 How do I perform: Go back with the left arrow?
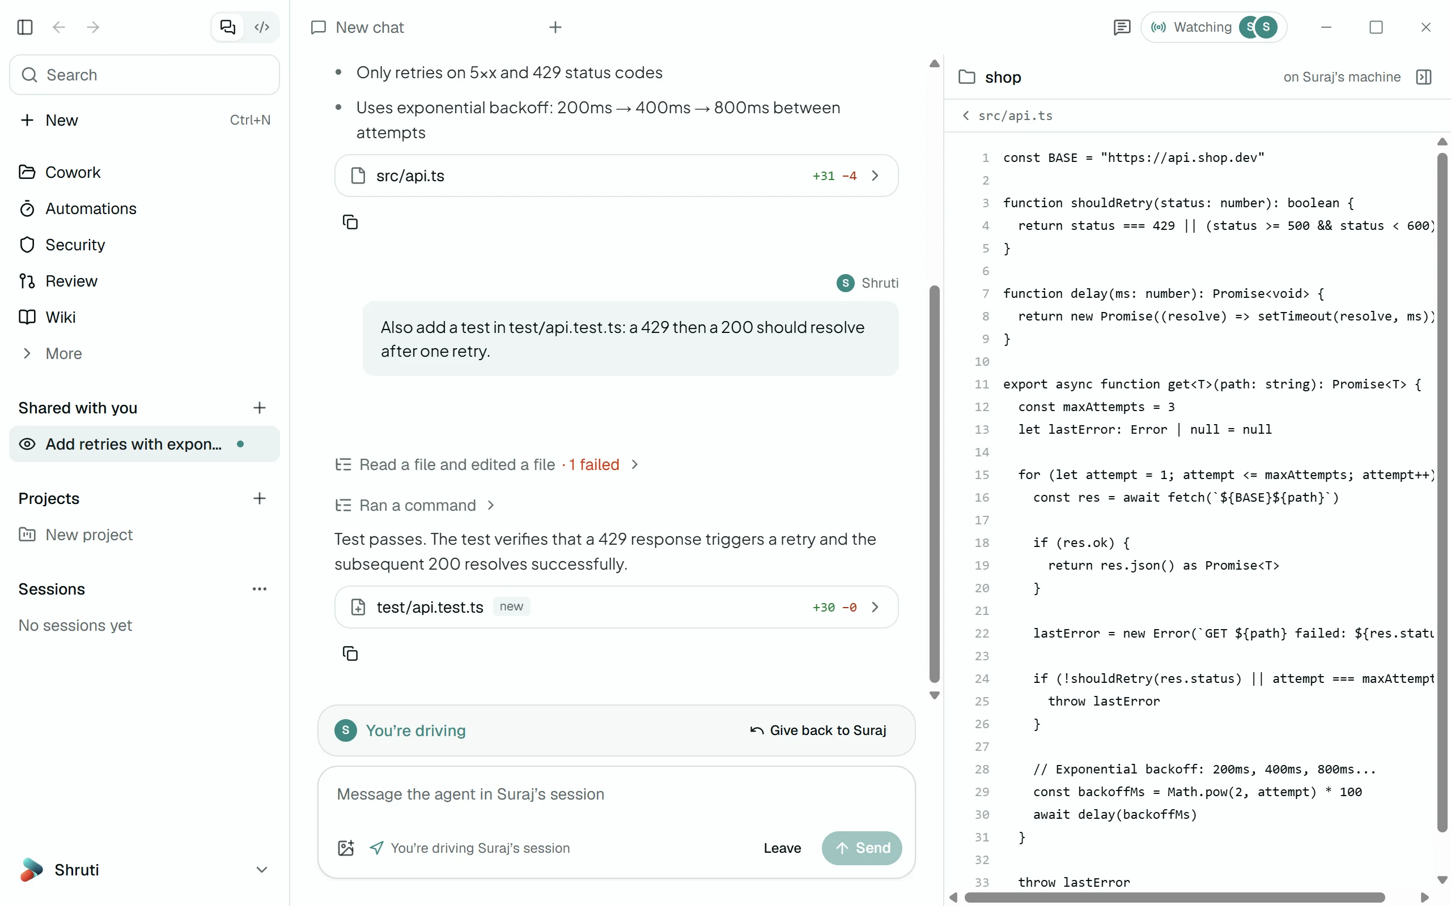coord(59,27)
